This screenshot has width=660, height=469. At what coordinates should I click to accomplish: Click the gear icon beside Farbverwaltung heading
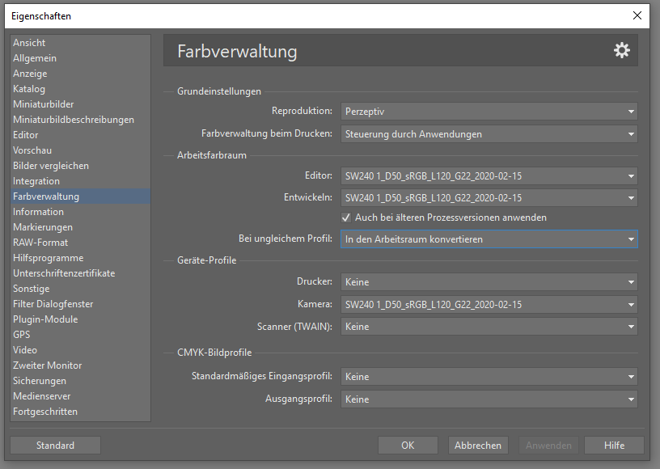click(621, 51)
